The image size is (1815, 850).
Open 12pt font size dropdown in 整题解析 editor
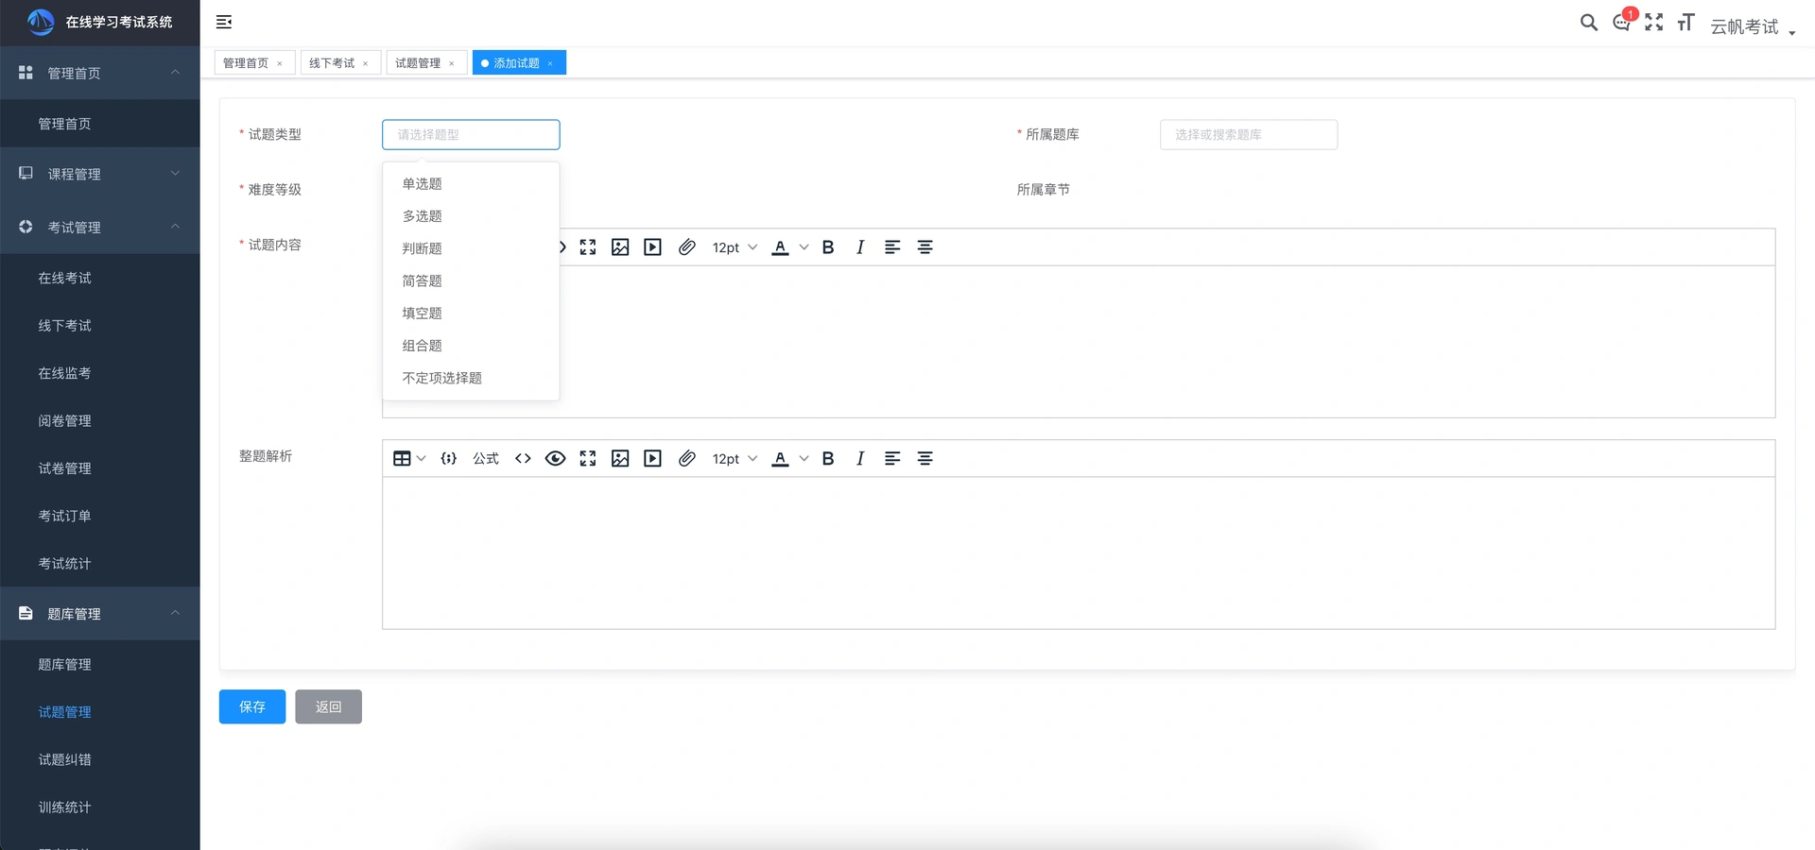735,458
